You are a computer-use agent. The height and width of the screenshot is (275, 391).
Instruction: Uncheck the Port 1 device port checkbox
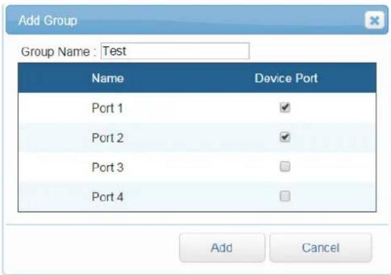285,108
